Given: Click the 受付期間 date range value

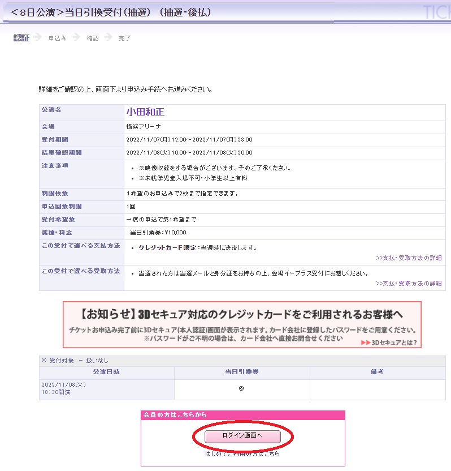Looking at the screenshot, I should pos(189,140).
